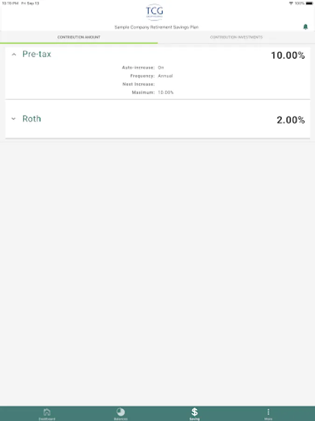The image size is (315, 421).
Task: Tap the Pre-tax 10.00% contribution amount
Action: coord(287,56)
